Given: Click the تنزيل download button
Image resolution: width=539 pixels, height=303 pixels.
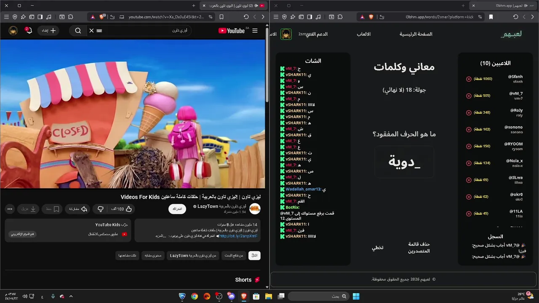Looking at the screenshot, I should [29, 209].
